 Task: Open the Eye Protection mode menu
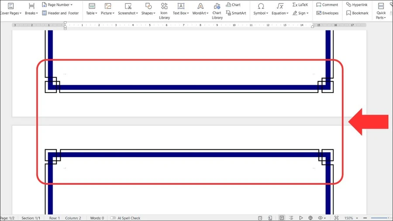(321, 218)
